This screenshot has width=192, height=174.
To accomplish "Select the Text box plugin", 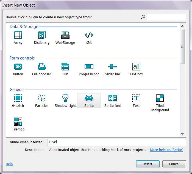I will (x=136, y=67).
